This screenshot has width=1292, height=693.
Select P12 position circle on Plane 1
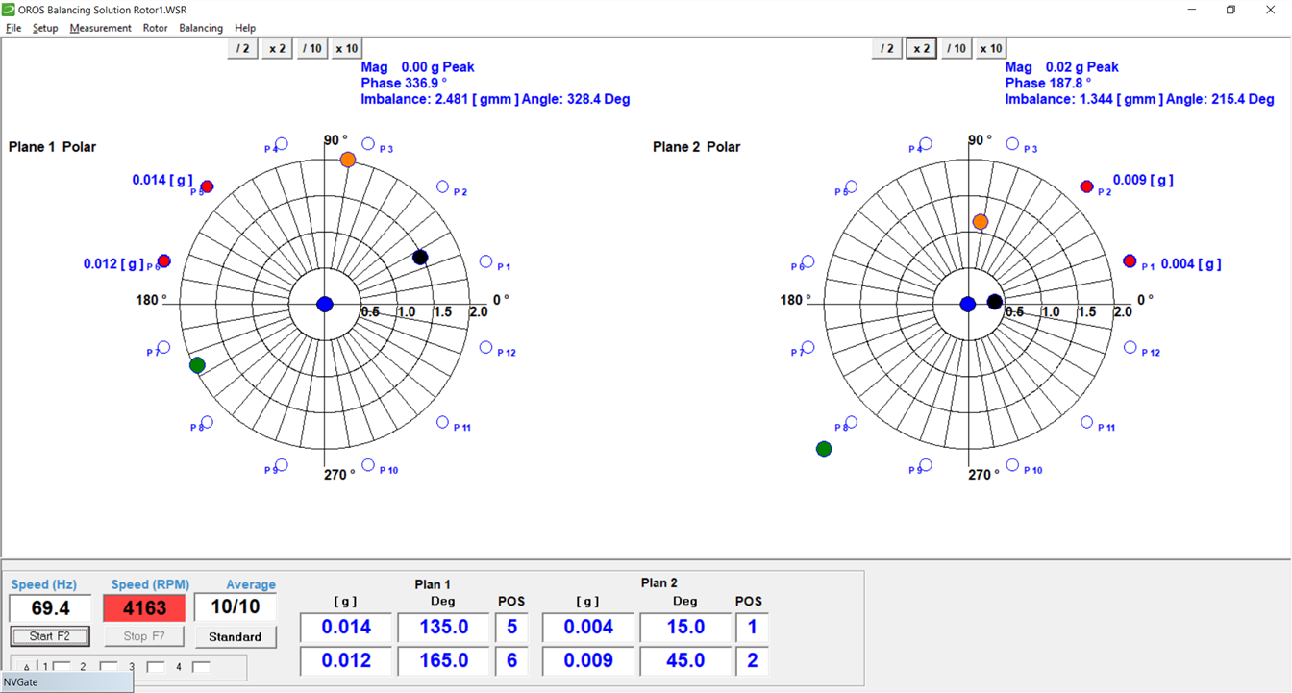486,348
